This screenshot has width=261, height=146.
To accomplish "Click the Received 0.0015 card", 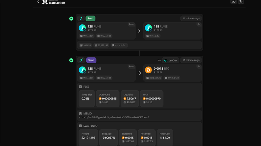I will 147,138.
